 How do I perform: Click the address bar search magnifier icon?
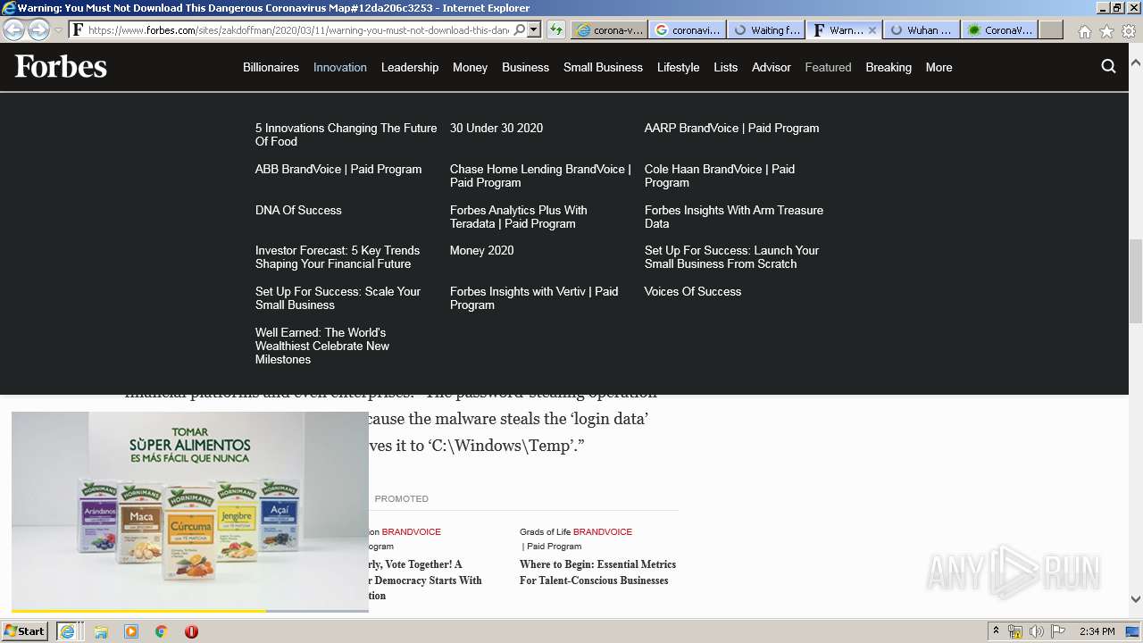(520, 29)
